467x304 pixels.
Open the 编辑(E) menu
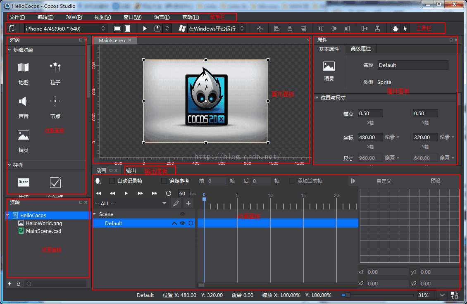coord(45,17)
